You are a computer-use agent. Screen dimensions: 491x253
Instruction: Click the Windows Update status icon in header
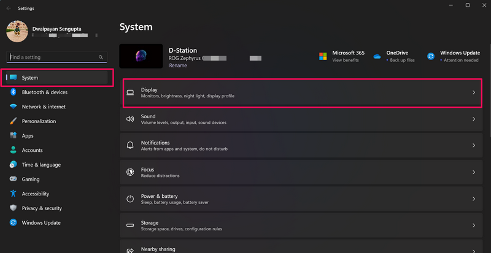click(431, 56)
